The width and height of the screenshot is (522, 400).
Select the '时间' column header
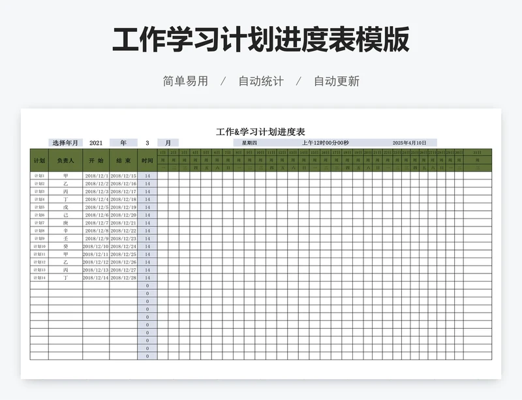coord(147,161)
